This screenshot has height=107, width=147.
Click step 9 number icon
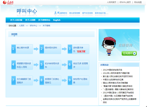pyautogui.click(x=70, y=80)
